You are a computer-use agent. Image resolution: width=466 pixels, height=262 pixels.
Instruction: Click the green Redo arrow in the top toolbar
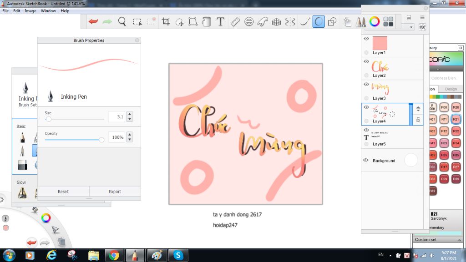[107, 21]
